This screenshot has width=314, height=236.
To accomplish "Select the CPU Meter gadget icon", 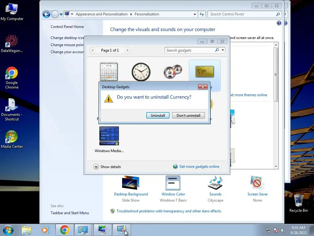I will [173, 72].
